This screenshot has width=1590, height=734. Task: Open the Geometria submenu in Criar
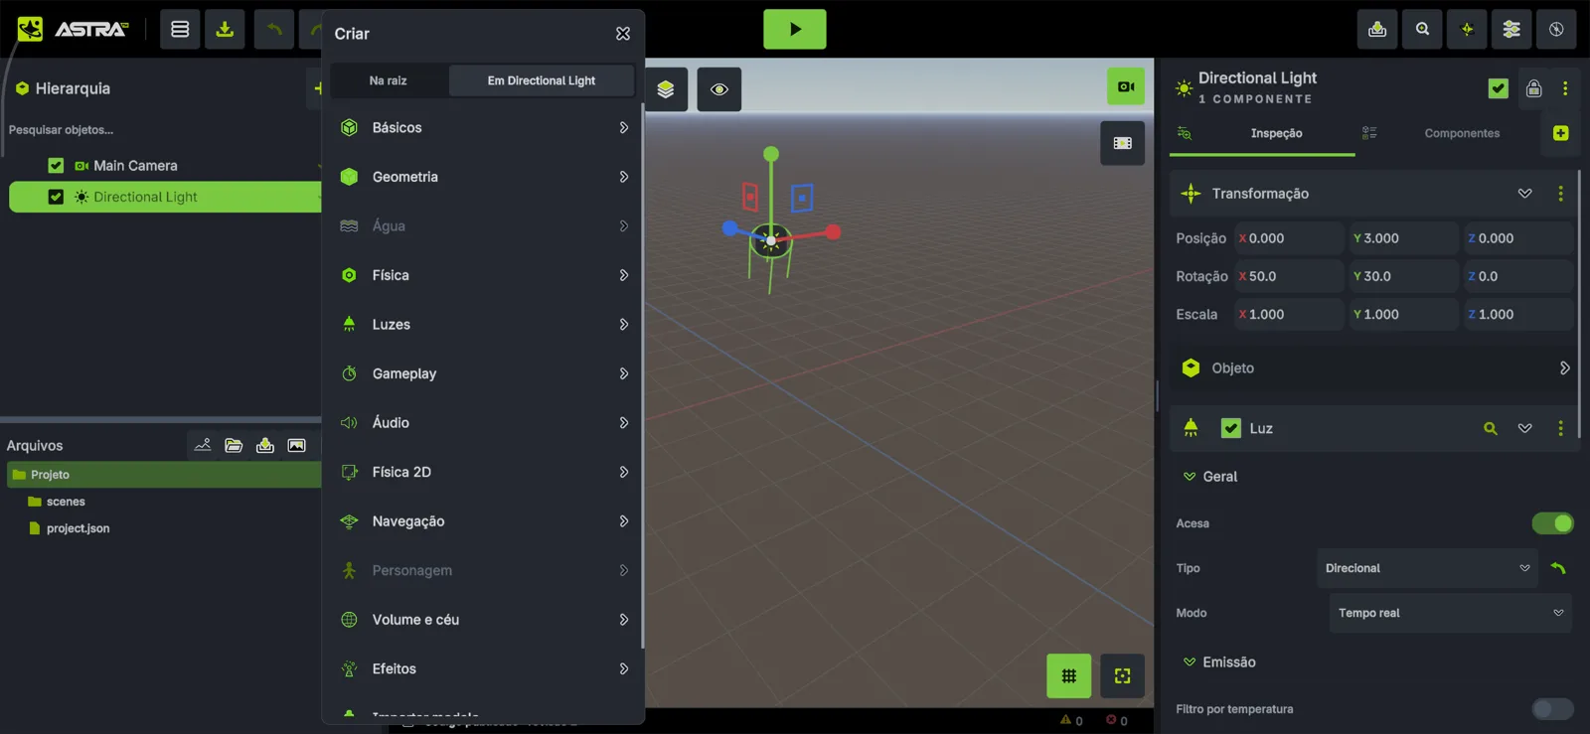click(484, 177)
